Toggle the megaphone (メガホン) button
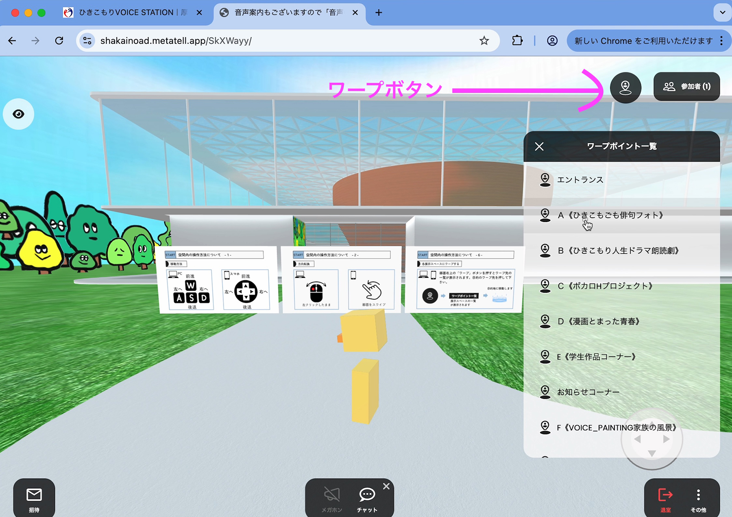The height and width of the screenshot is (517, 732). (332, 500)
